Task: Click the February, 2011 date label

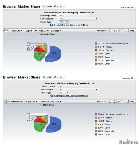Action: tap(128, 8)
